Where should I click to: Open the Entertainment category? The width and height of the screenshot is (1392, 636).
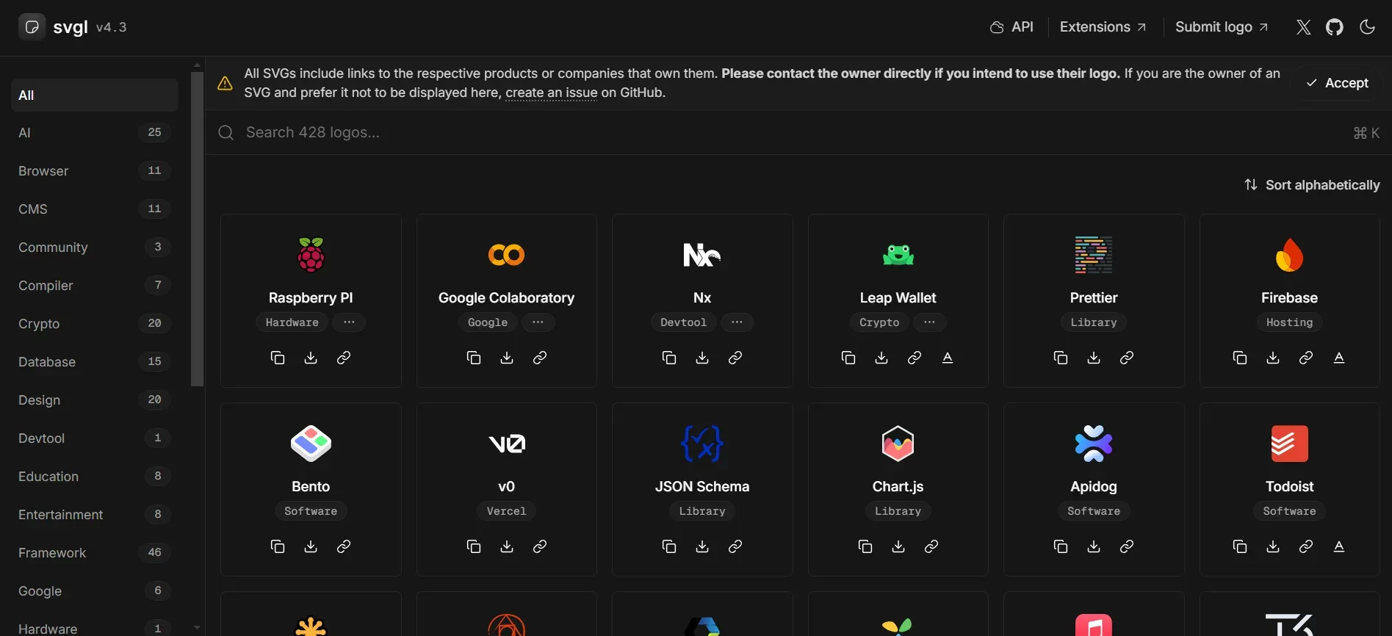point(95,515)
